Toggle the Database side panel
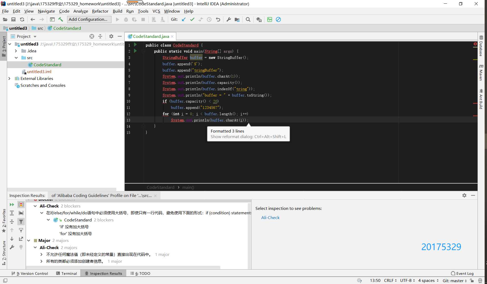This screenshot has height=284, width=487. tap(481, 46)
